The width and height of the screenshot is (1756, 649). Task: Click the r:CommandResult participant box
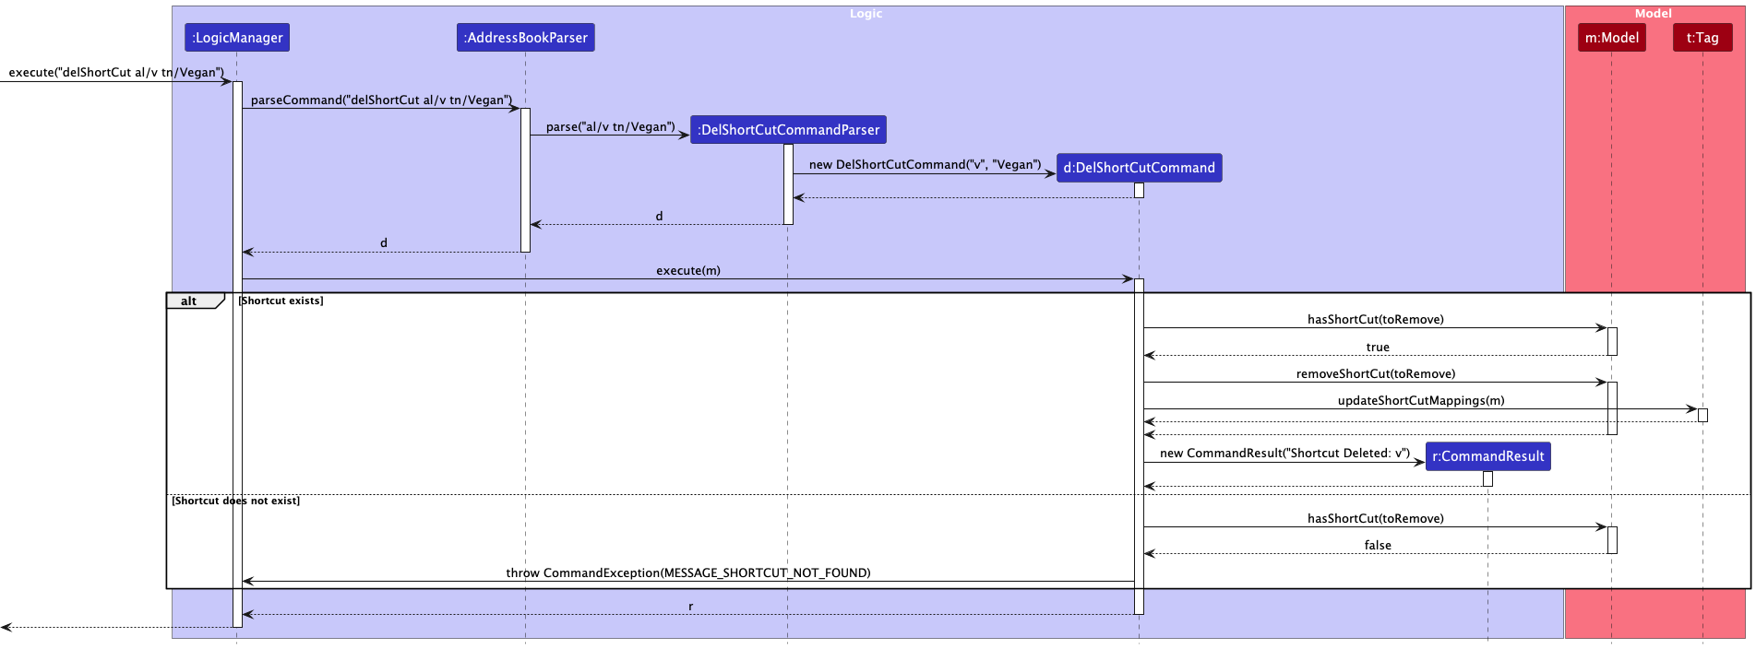(1487, 456)
